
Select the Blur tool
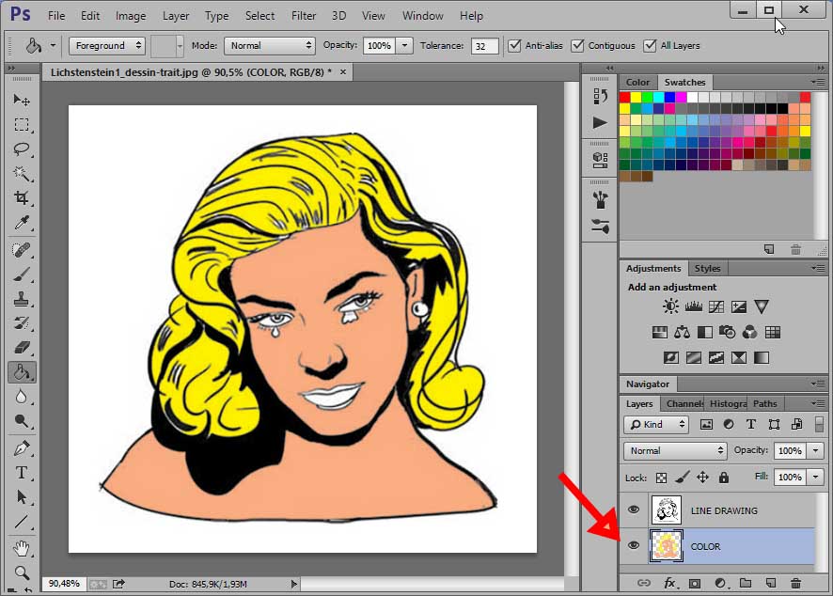[22, 397]
